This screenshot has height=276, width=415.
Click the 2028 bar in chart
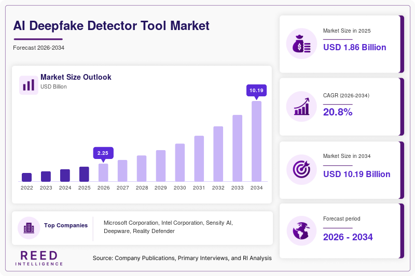coord(142,168)
